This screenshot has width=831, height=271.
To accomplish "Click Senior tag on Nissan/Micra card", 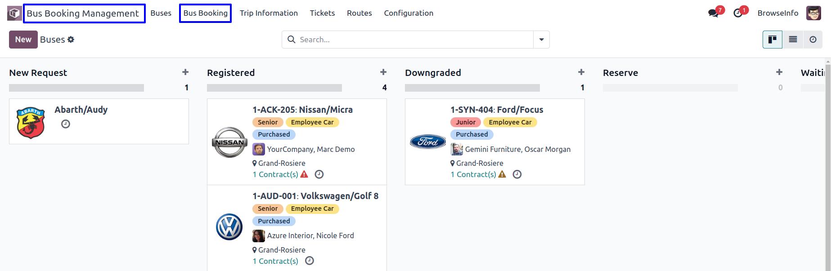I will (268, 122).
